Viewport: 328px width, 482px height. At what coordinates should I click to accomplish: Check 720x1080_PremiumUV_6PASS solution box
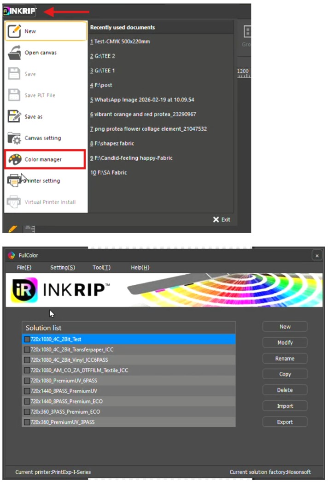[27, 381]
